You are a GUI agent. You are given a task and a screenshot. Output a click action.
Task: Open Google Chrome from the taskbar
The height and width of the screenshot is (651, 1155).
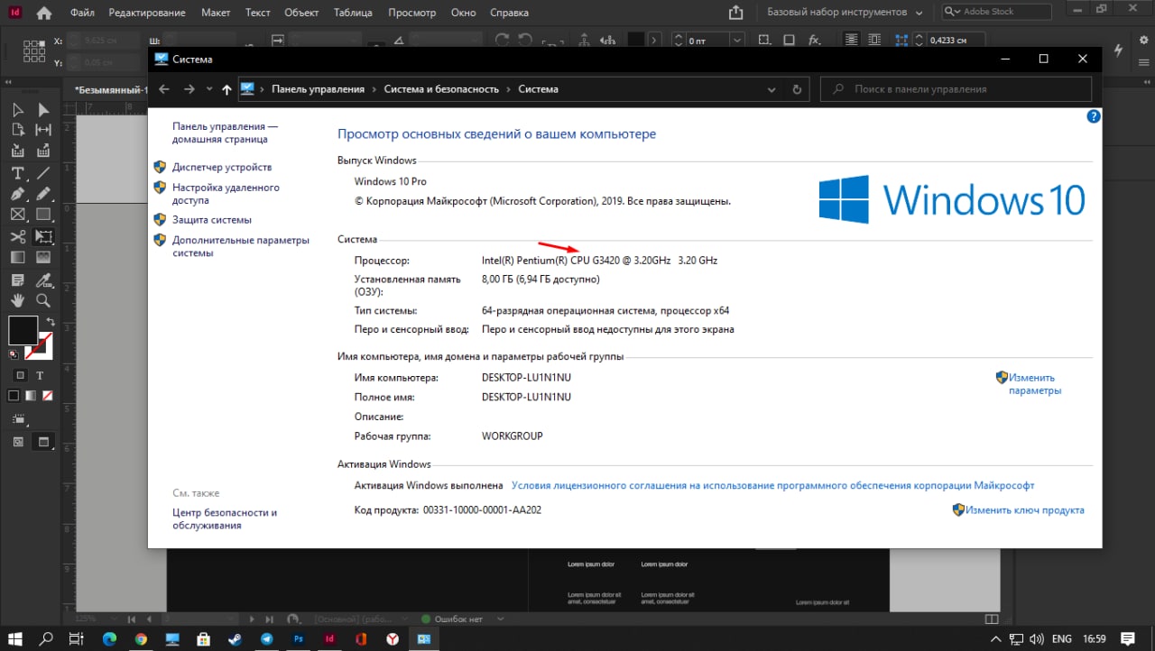[x=140, y=638]
